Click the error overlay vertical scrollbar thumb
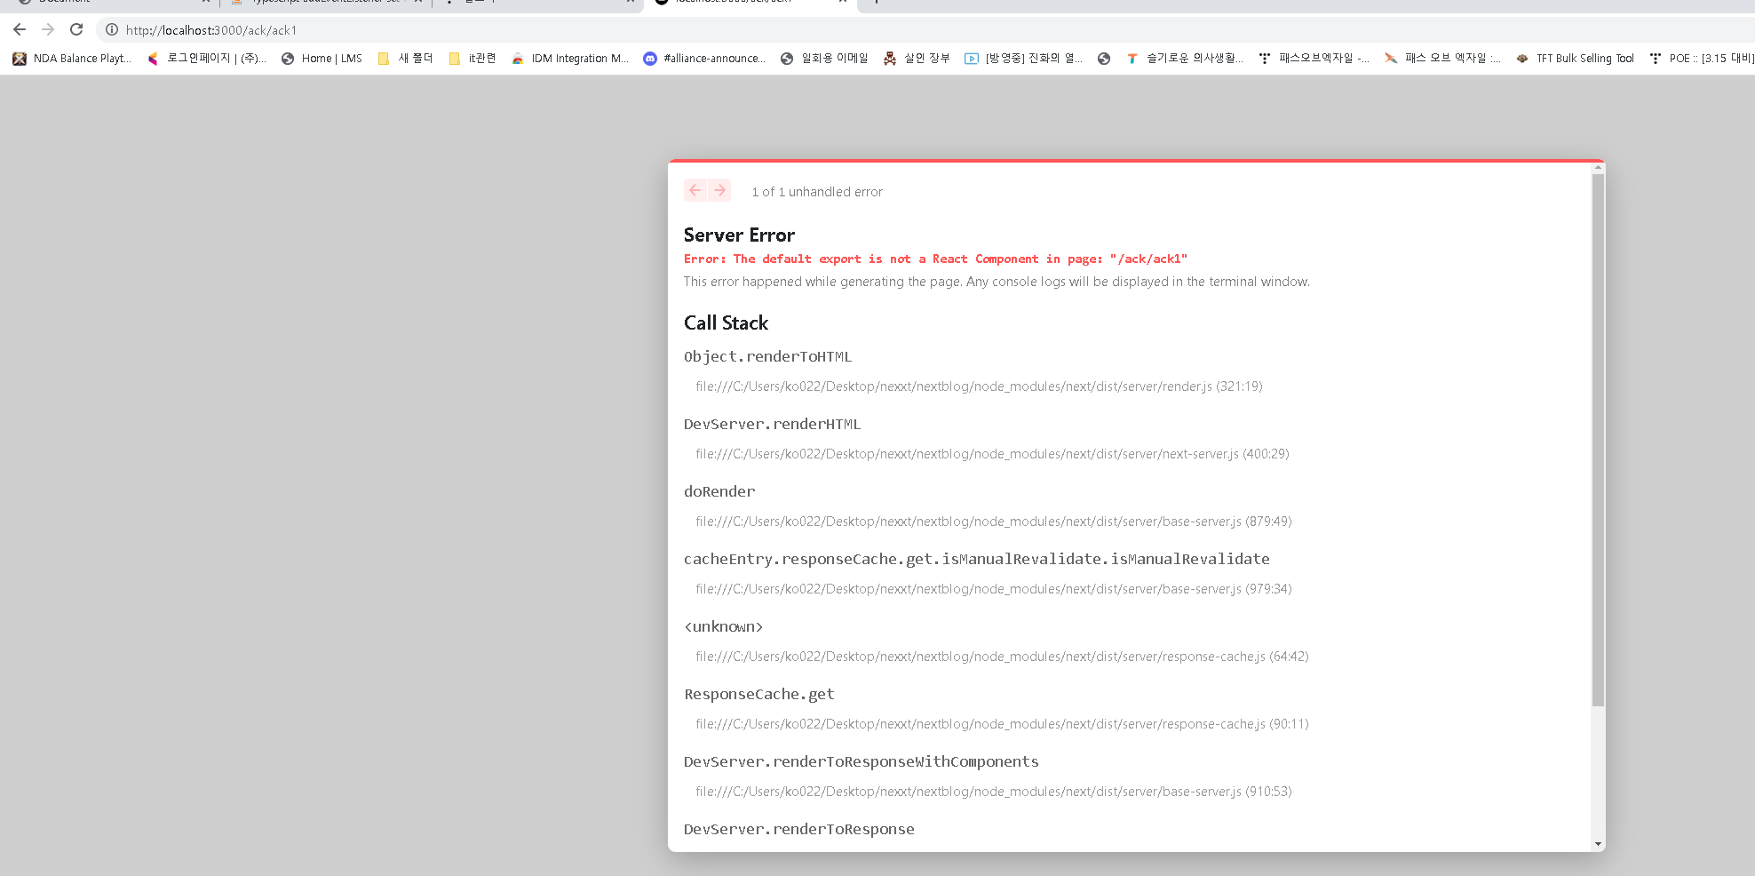1755x876 pixels. 1598,440
